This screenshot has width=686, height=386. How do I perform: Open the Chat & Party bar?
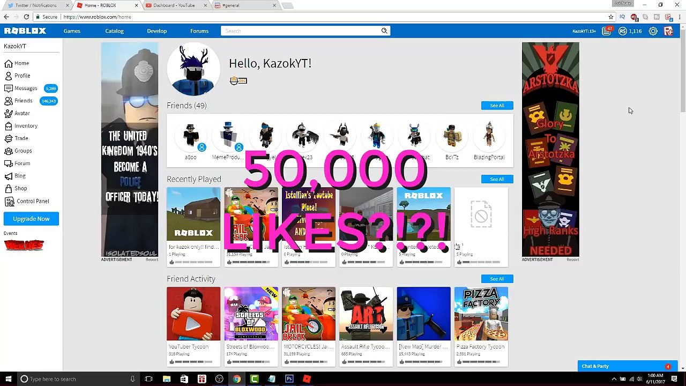pos(627,366)
